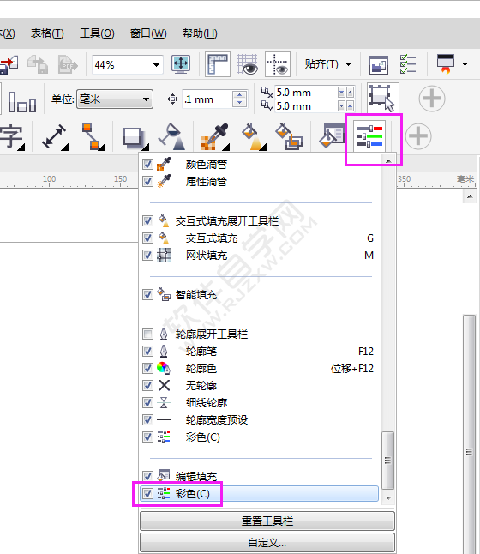The image size is (480, 554).
Task: Select the Color Eyedropper tool
Action: [215, 137]
